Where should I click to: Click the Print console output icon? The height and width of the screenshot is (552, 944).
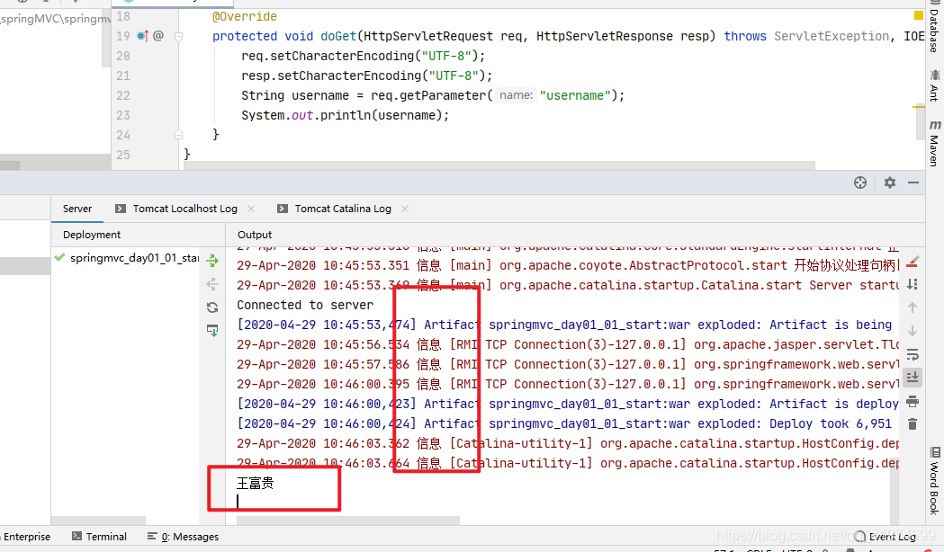point(913,401)
